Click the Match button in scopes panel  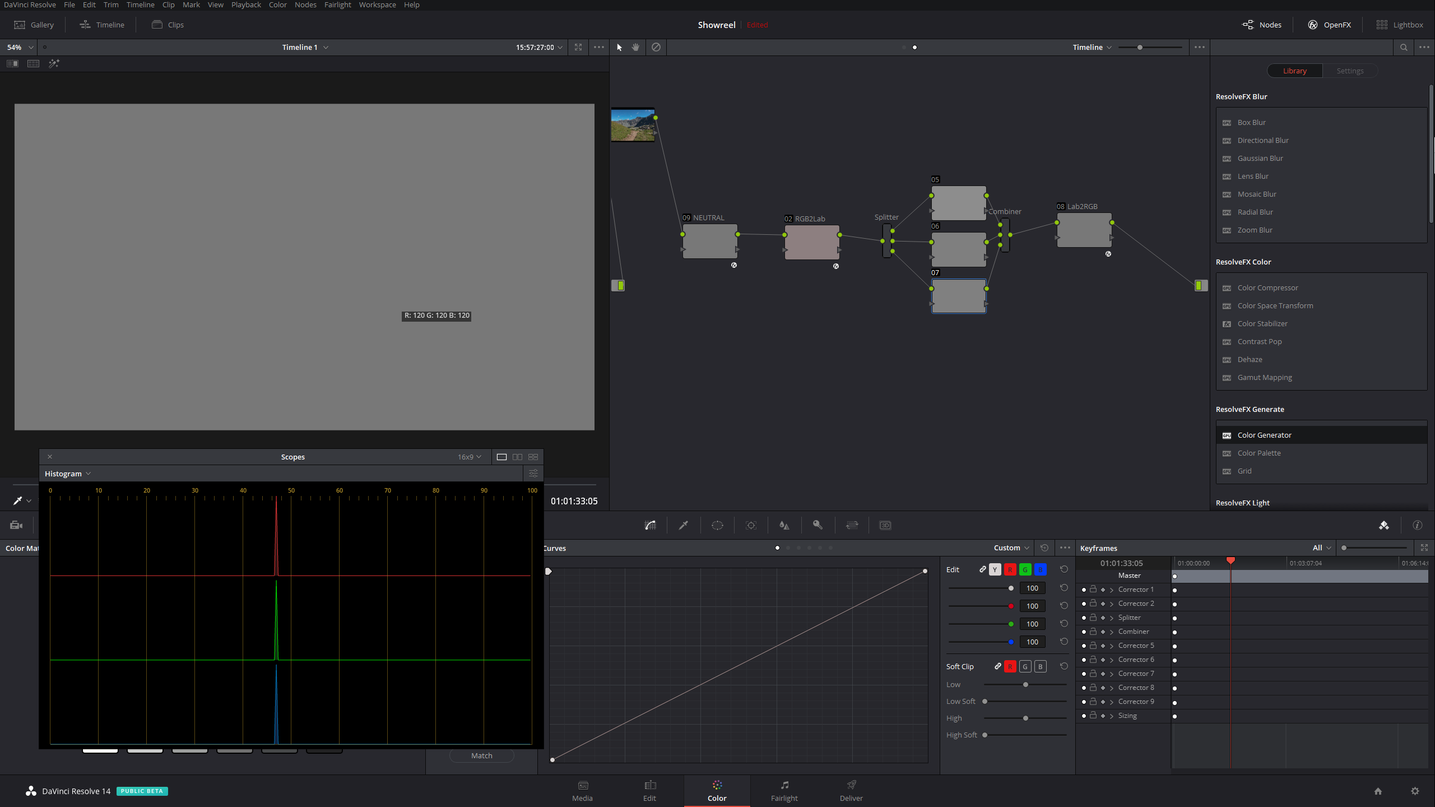[482, 755]
